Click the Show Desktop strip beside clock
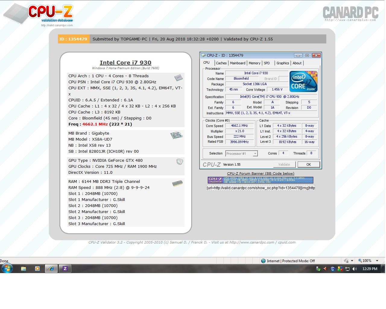 pyautogui.click(x=383, y=269)
